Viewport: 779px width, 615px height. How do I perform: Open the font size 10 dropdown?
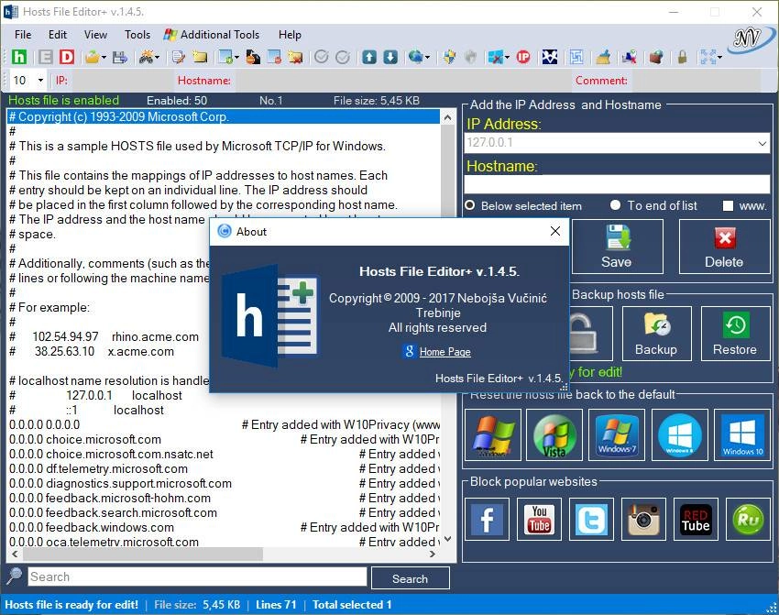click(x=40, y=80)
